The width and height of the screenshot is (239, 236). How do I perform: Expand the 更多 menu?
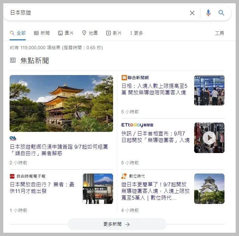[136, 33]
